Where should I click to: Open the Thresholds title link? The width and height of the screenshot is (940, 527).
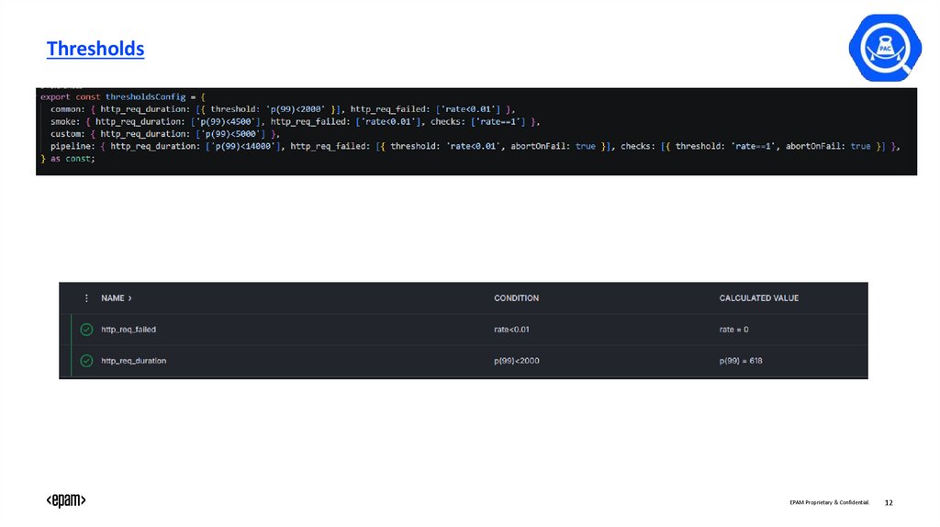(x=95, y=49)
